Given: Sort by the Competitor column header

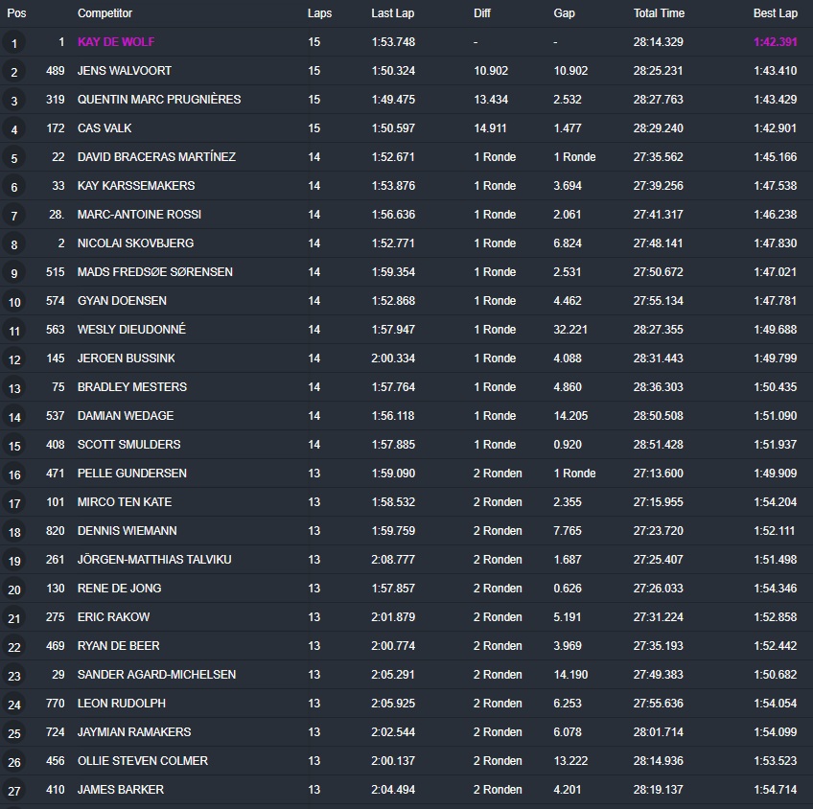Looking at the screenshot, I should click(105, 13).
